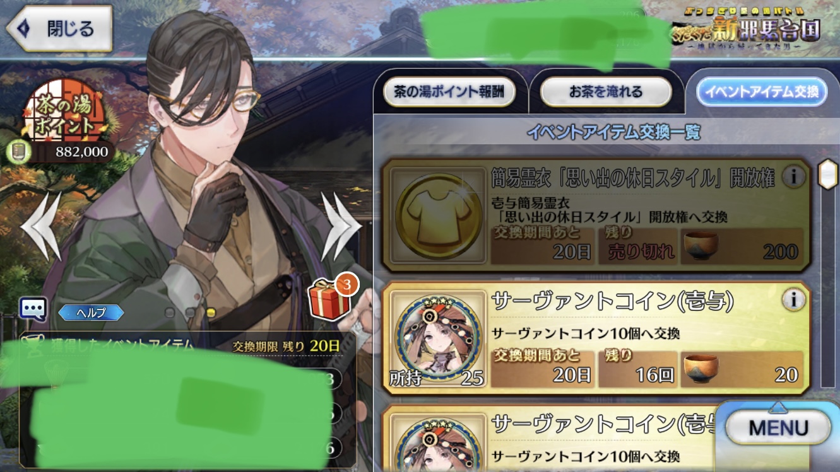Open info for first サーヴァントコイン(壱与) item
Viewport: 840px width, 472px height.
coord(793,300)
